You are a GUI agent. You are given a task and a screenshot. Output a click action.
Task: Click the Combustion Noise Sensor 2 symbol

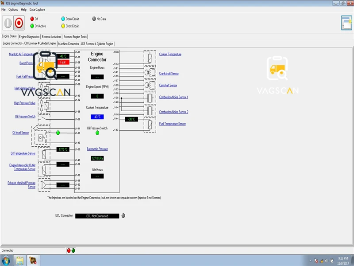(x=150, y=110)
